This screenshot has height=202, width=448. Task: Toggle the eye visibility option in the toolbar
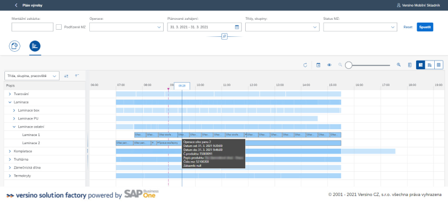coord(329,65)
